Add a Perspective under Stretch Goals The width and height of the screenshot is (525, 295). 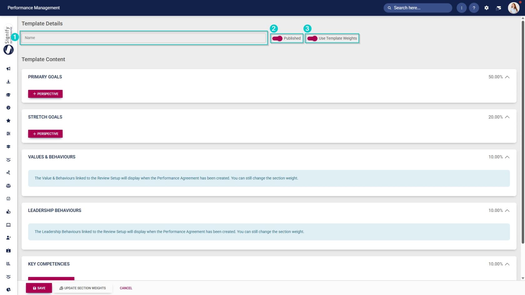pos(45,134)
